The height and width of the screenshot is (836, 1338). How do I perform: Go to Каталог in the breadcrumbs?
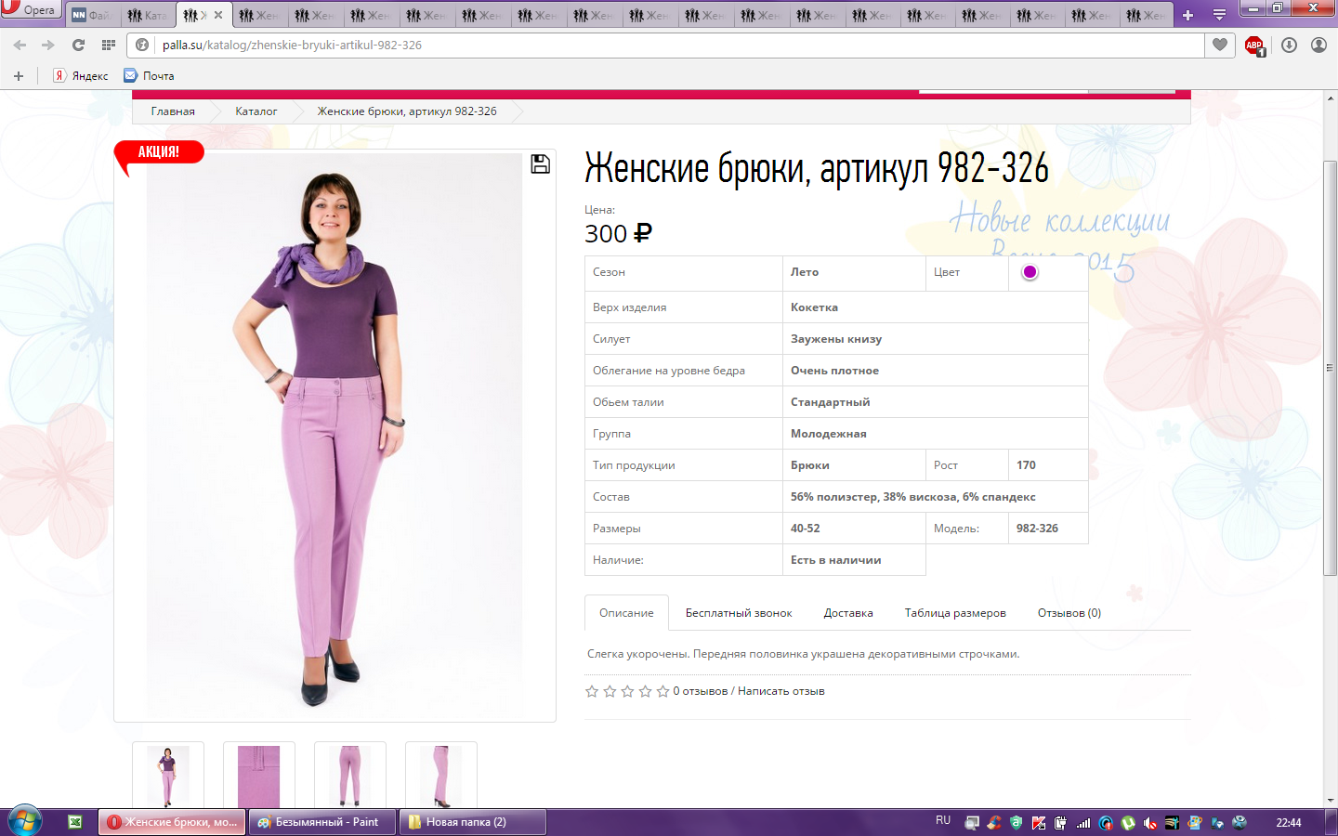[x=256, y=111]
